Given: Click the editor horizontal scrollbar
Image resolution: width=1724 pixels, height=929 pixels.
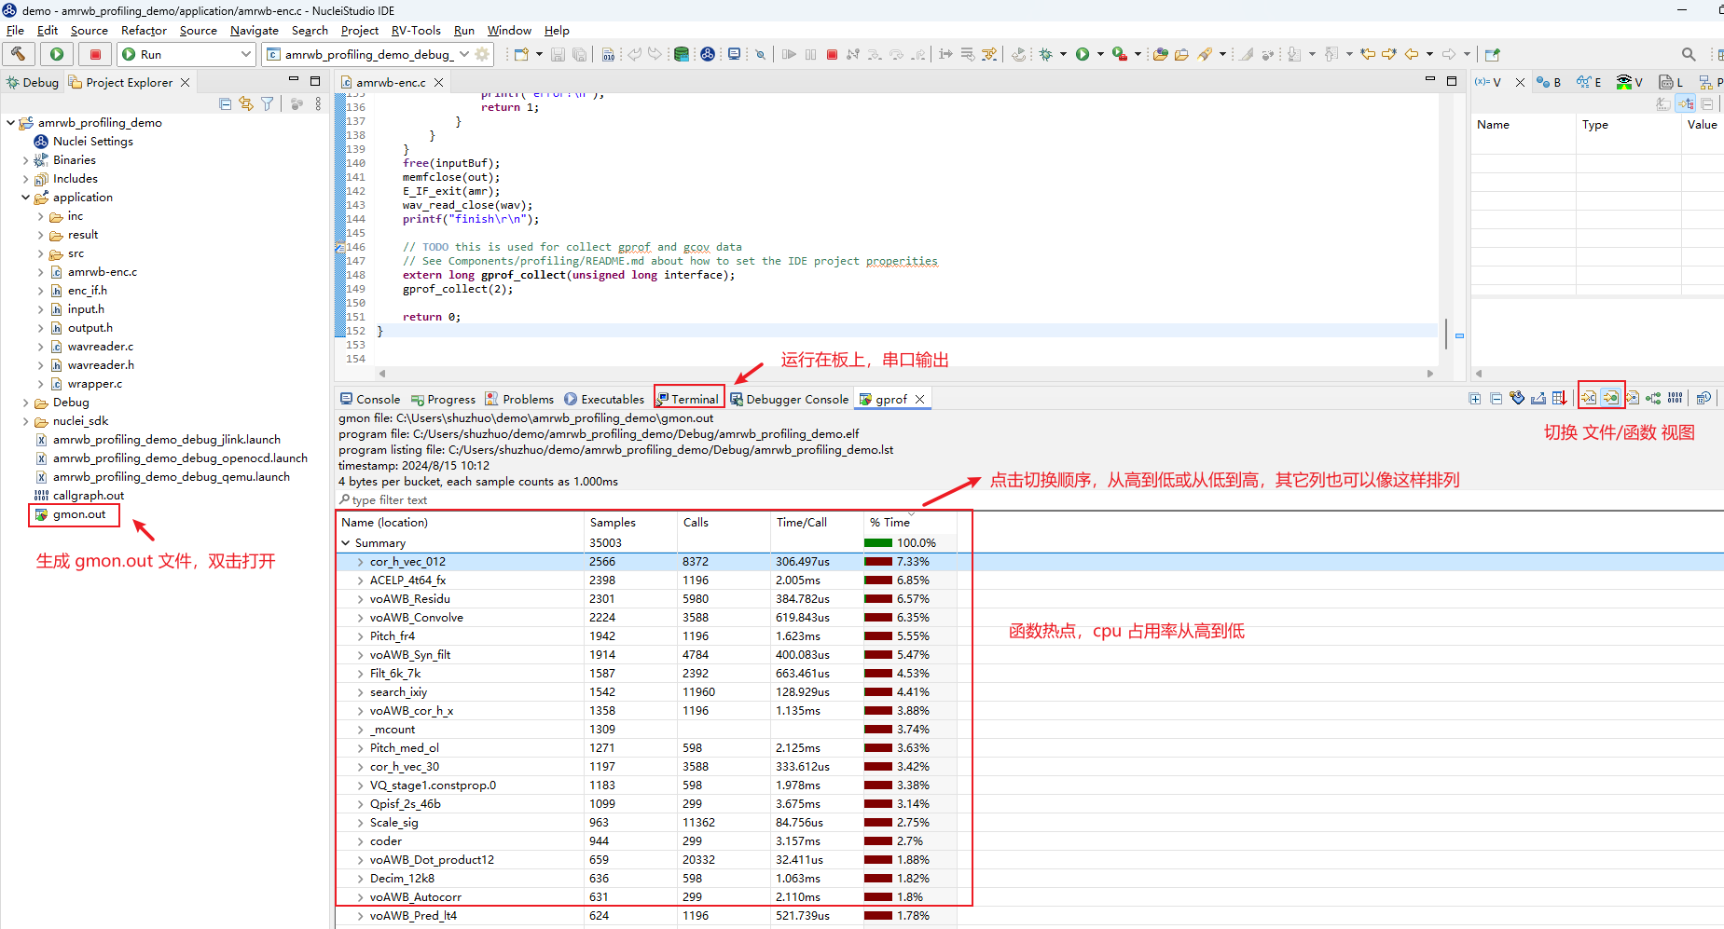Looking at the screenshot, I should pyautogui.click(x=904, y=374).
